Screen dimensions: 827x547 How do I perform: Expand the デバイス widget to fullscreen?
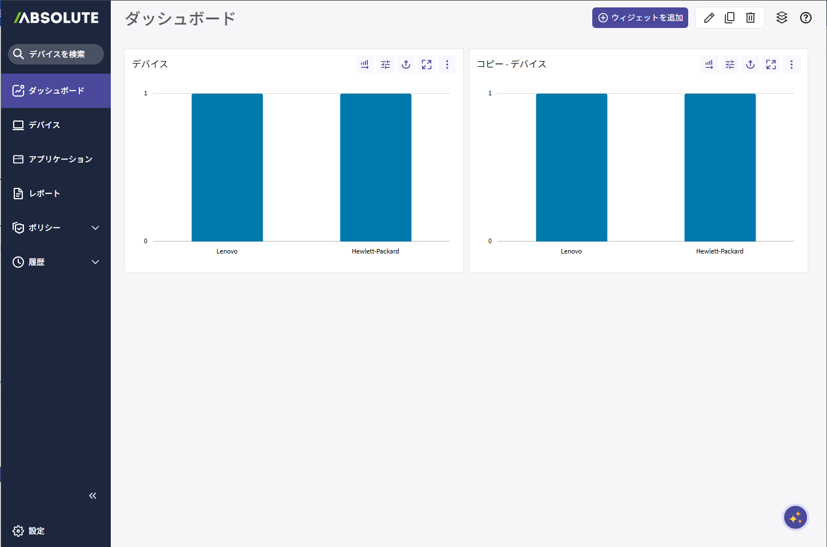427,65
